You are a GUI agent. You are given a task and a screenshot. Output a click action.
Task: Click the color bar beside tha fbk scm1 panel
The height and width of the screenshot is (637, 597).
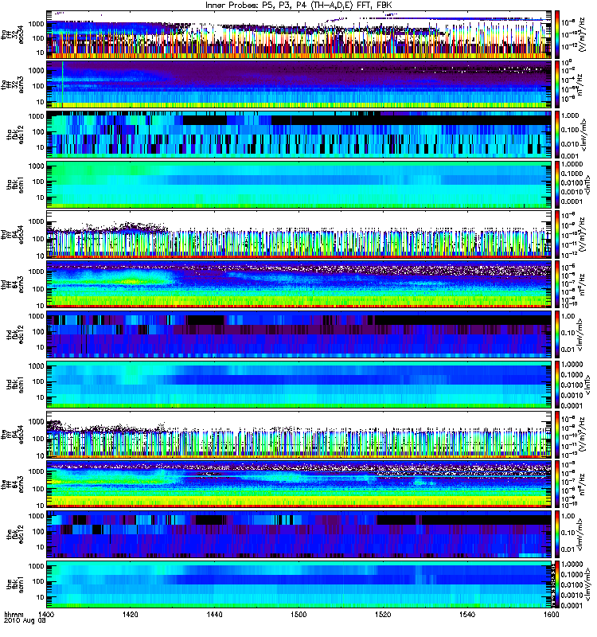point(557,185)
